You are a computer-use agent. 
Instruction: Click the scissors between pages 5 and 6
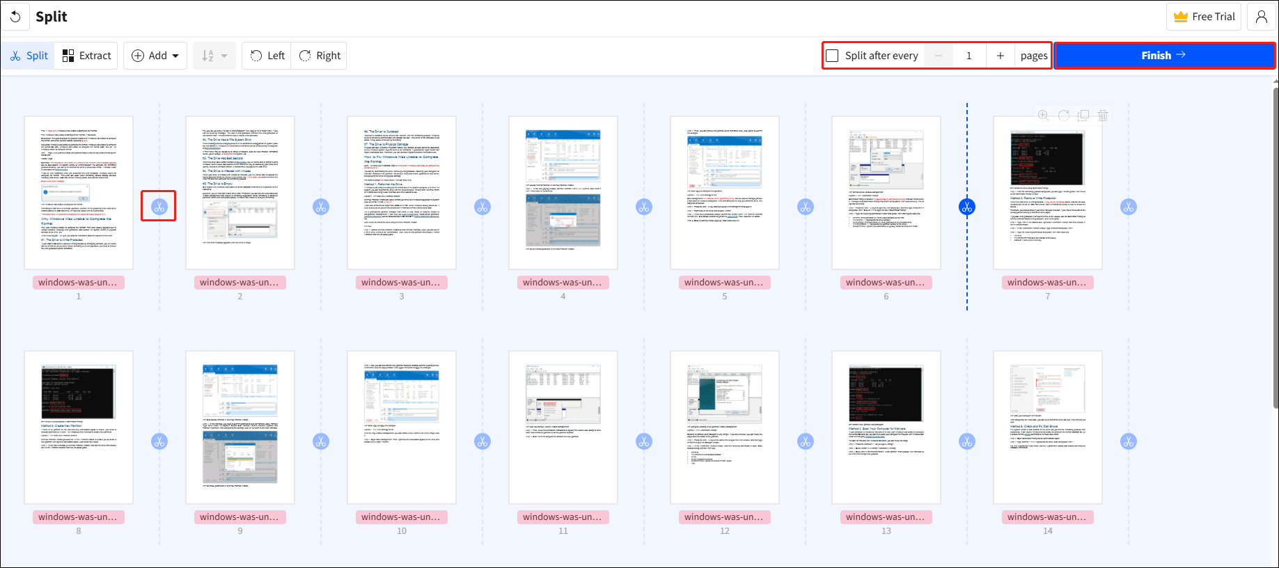(806, 207)
